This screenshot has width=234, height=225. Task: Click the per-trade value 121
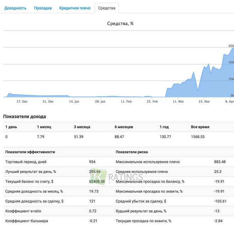pyautogui.click(x=92, y=201)
